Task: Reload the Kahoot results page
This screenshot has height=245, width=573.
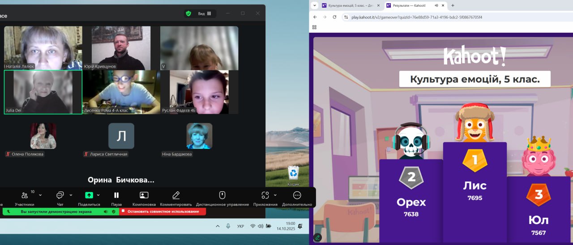Action: coord(334,17)
